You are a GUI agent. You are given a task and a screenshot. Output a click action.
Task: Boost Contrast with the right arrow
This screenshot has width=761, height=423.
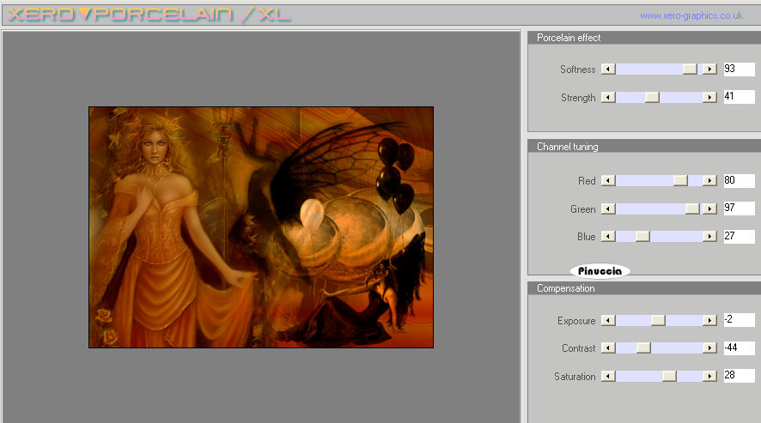pos(709,347)
